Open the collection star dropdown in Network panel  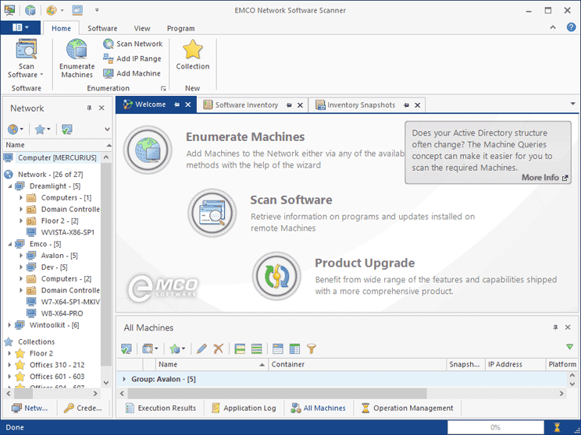tap(42, 129)
